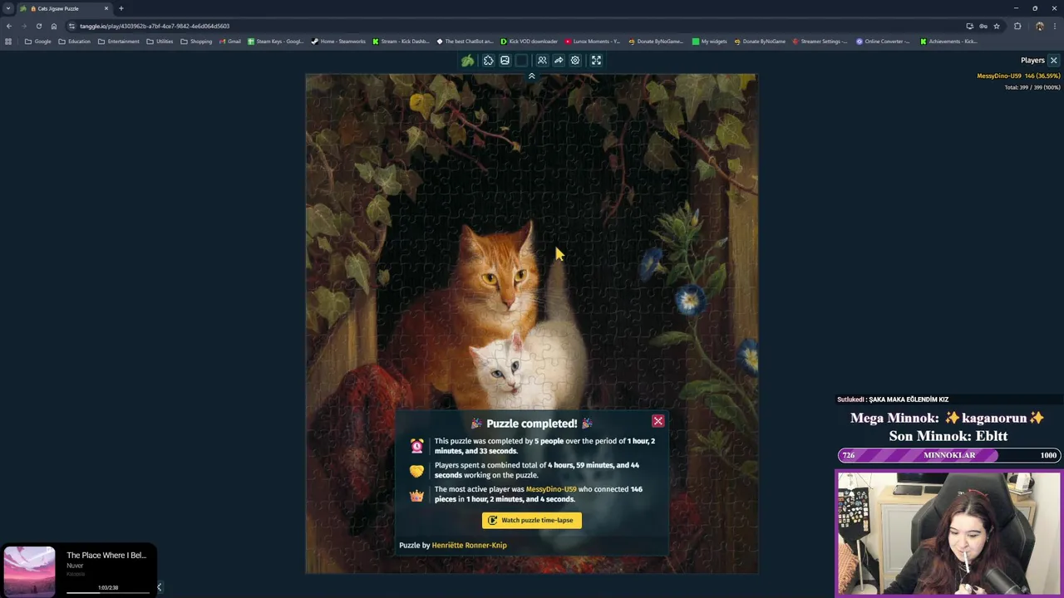The height and width of the screenshot is (598, 1064).
Task: Click the alarm clock icon in dialog
Action: [416, 446]
